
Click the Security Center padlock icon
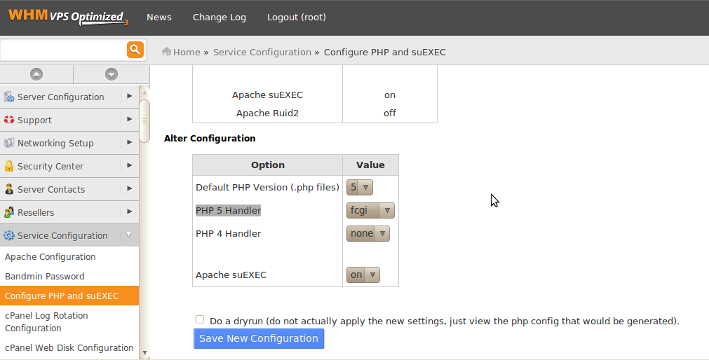click(x=9, y=166)
